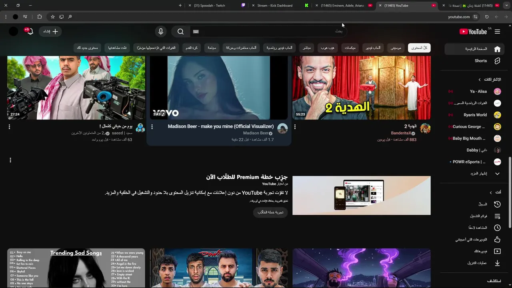The width and height of the screenshot is (512, 288).
Task: Select مباشر filter chip
Action: (x=307, y=48)
